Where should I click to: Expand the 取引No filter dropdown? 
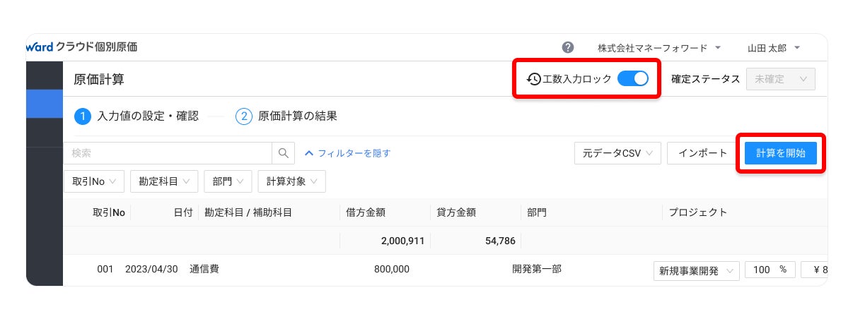coord(94,181)
